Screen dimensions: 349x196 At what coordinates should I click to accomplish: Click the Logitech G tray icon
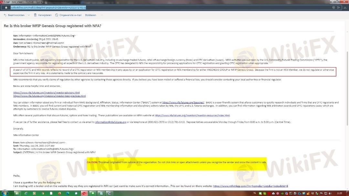click(300, 193)
